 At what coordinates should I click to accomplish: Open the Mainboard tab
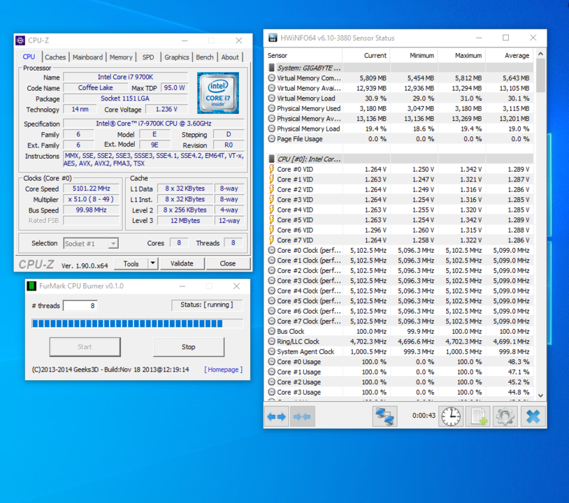point(87,57)
